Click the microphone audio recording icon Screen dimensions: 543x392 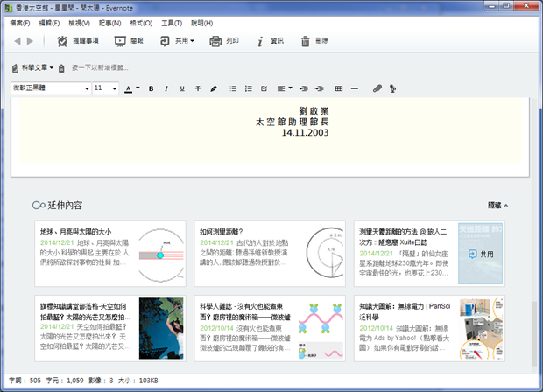392,88
